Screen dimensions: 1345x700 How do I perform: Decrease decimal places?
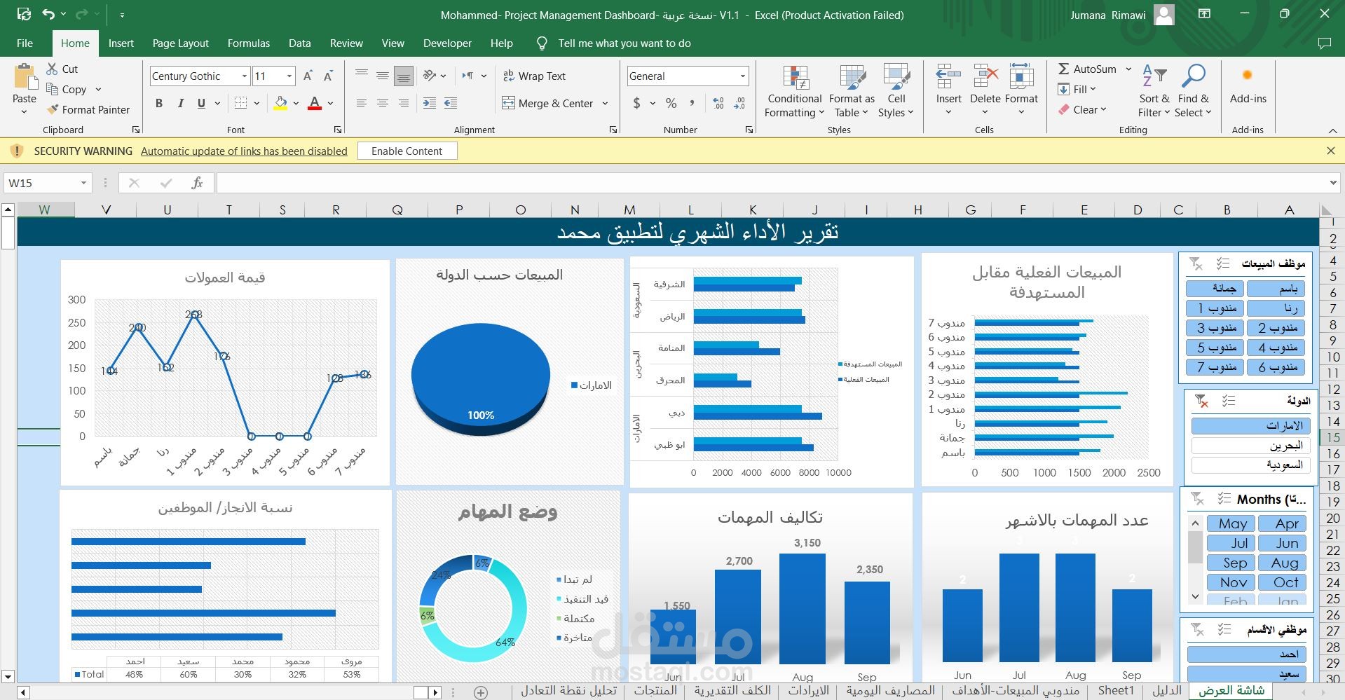click(740, 103)
